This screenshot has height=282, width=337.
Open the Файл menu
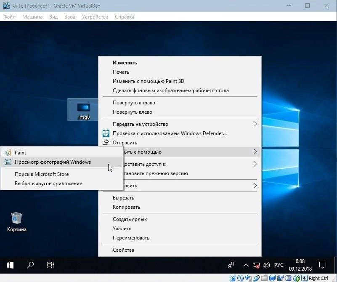coord(9,17)
